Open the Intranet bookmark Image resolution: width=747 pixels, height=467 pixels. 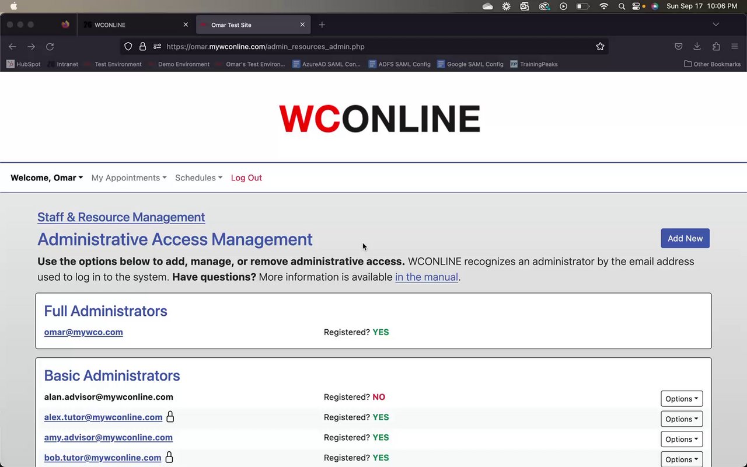(x=62, y=64)
